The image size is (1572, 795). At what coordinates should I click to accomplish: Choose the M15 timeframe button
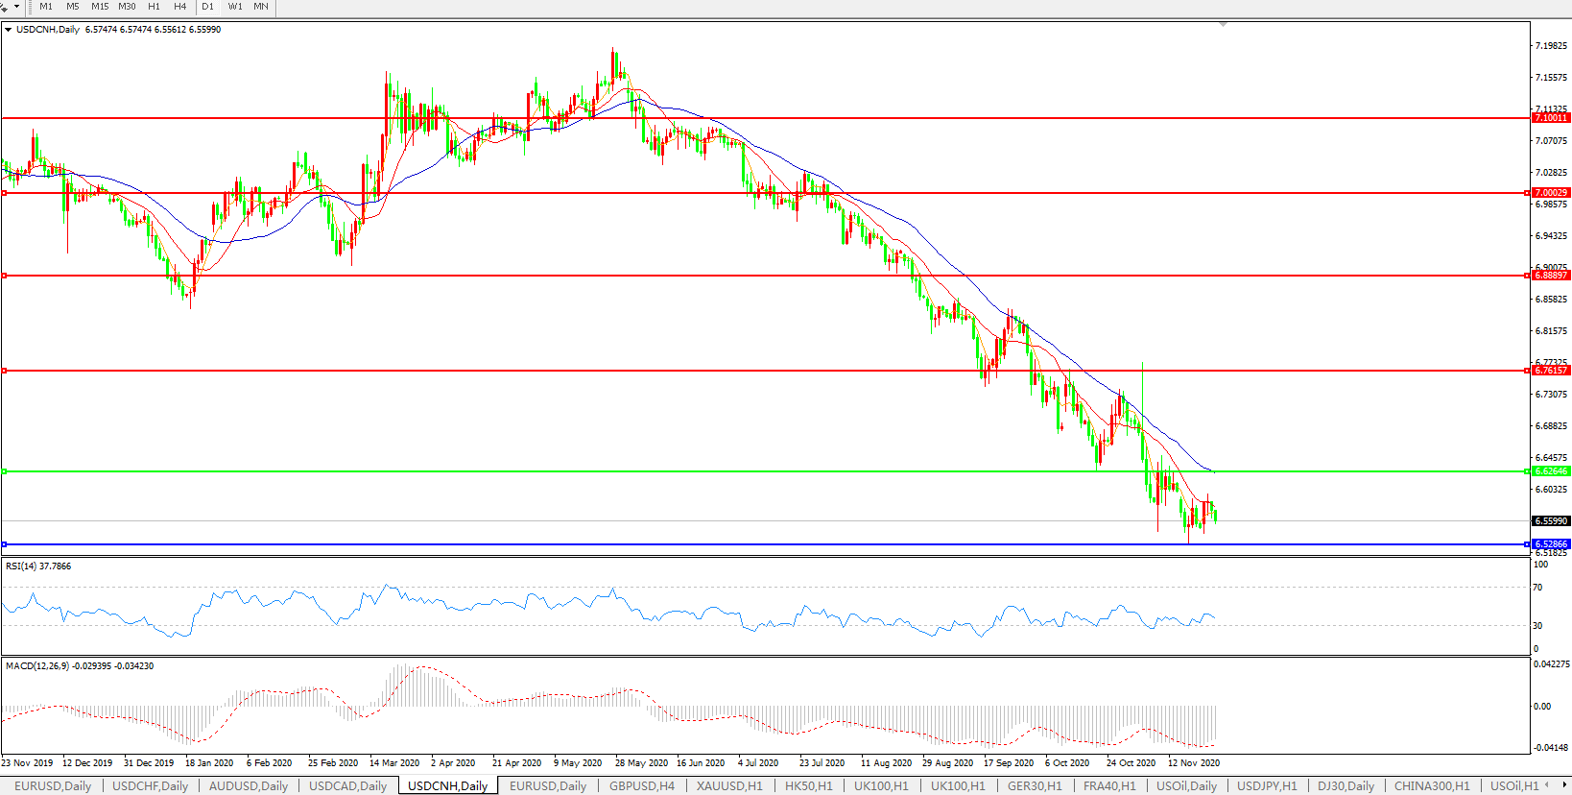(100, 7)
